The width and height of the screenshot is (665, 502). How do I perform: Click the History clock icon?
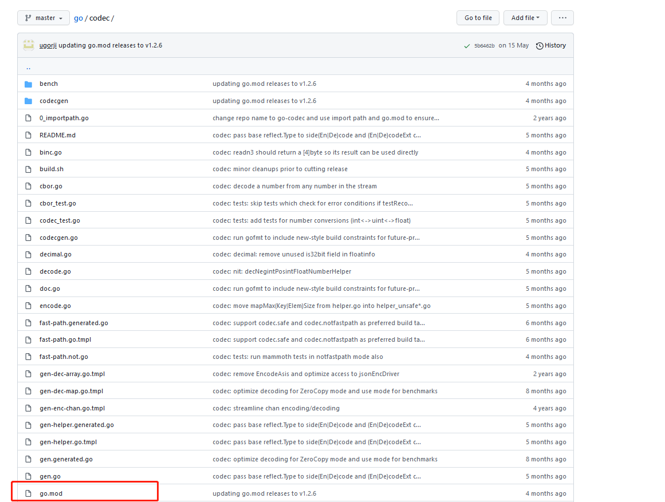(x=539, y=45)
